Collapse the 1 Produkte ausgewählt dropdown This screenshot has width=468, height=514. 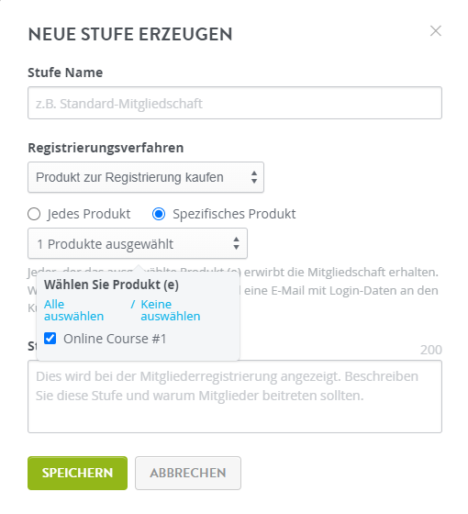138,243
